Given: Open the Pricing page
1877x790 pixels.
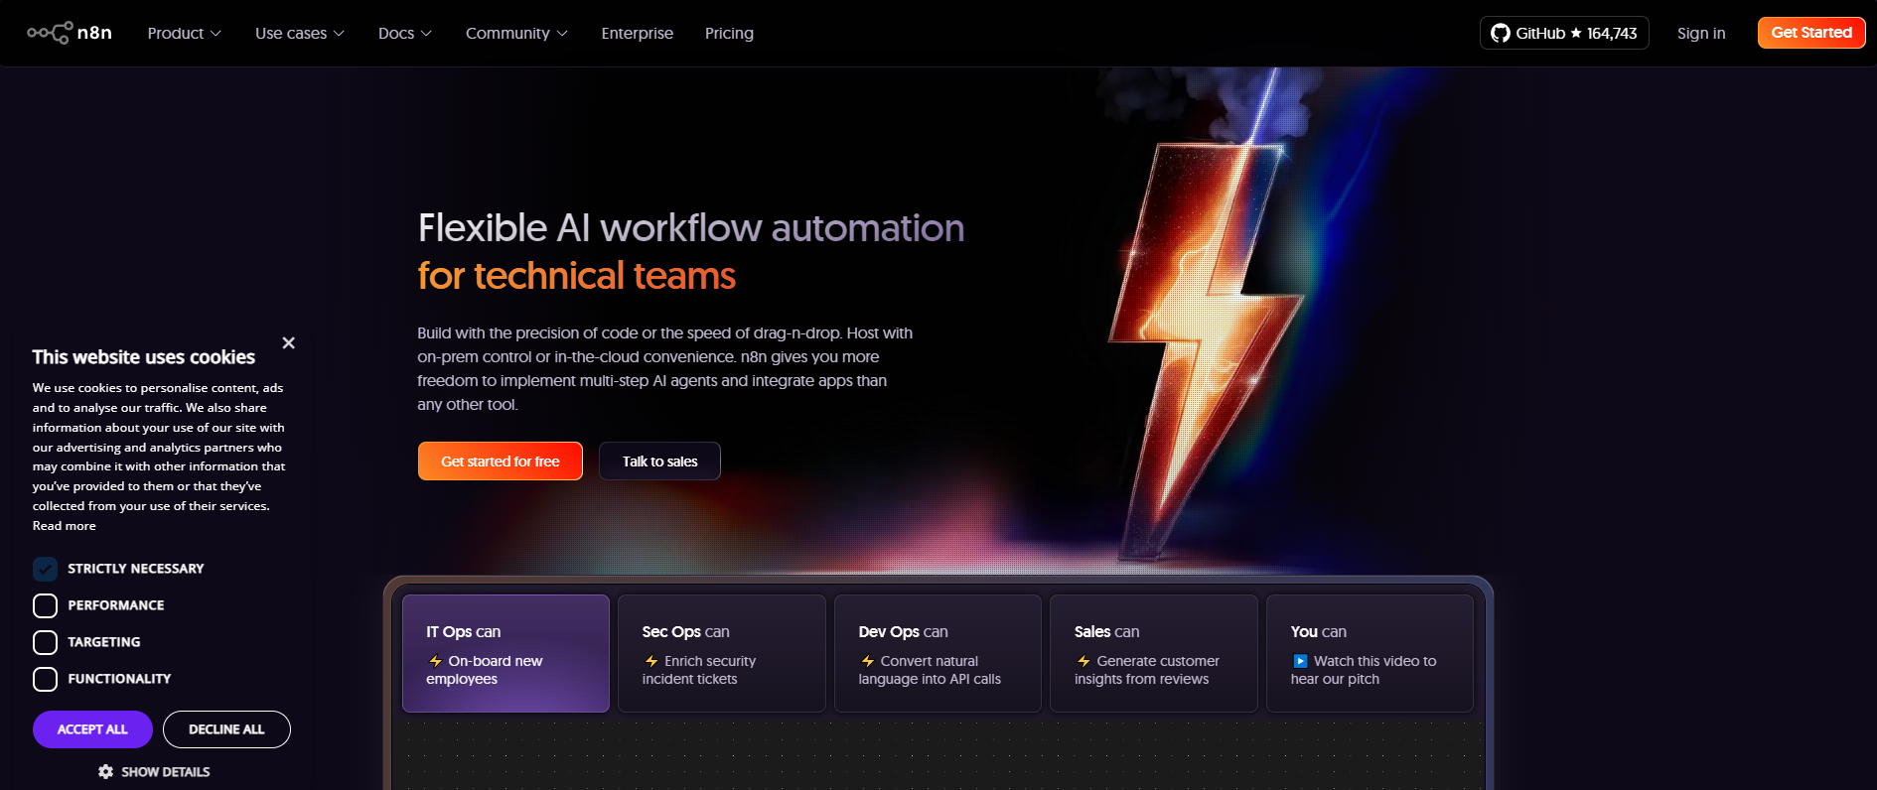Looking at the screenshot, I should click(729, 33).
